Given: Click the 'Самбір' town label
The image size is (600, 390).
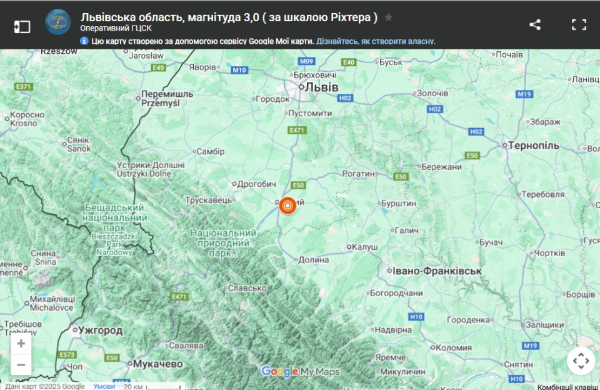Looking at the screenshot, I should click(211, 151).
